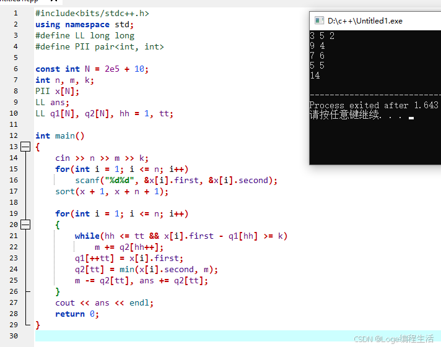Click the closing brace of main on line 29
Screen dimensions: 441x347
click(x=38, y=325)
